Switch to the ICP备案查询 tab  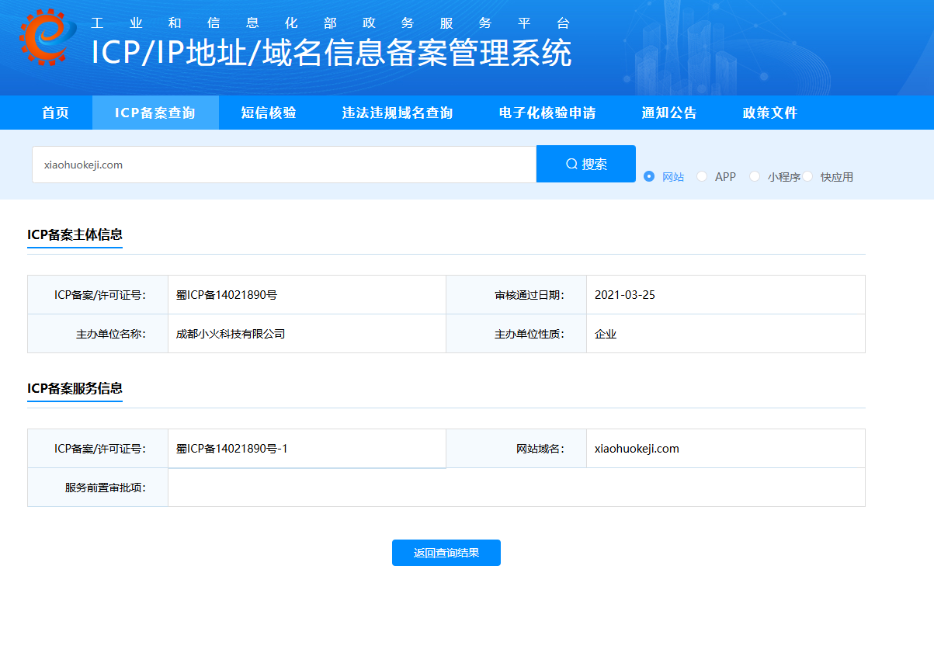pyautogui.click(x=155, y=112)
